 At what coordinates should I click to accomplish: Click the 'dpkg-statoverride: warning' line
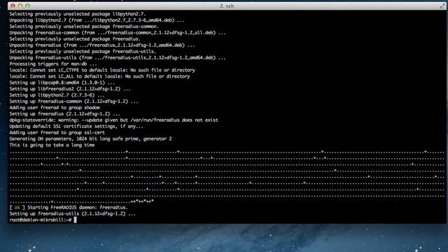coord(113,120)
